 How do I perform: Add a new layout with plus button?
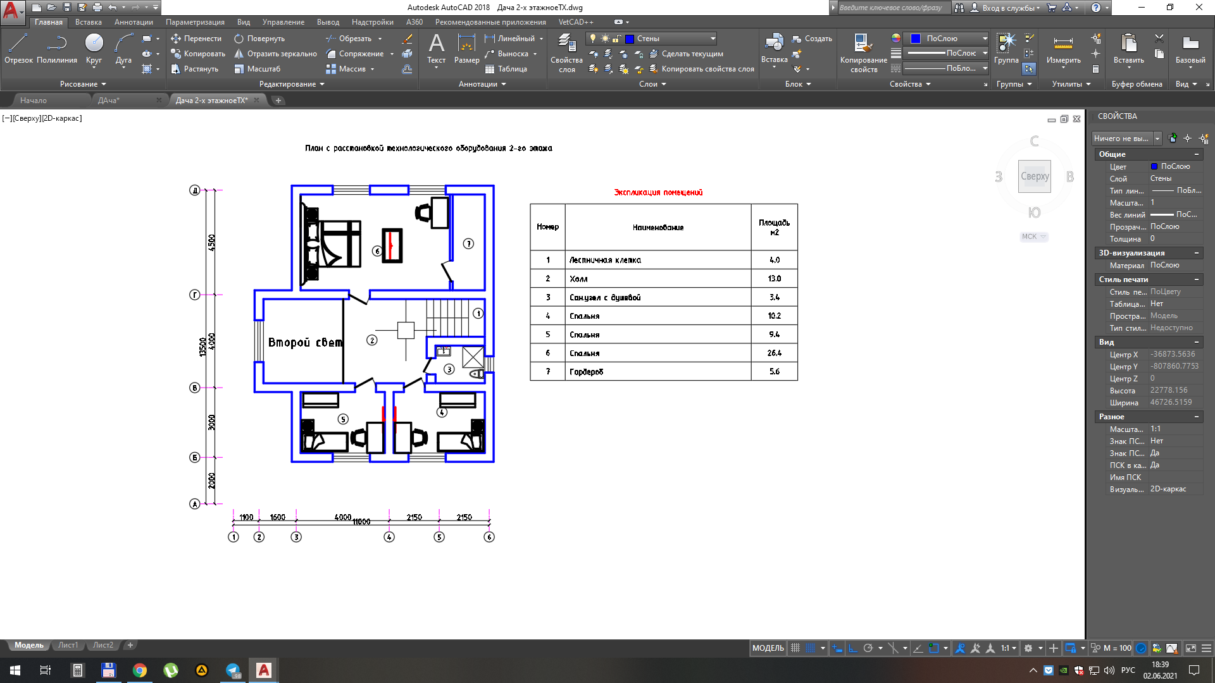click(x=130, y=645)
